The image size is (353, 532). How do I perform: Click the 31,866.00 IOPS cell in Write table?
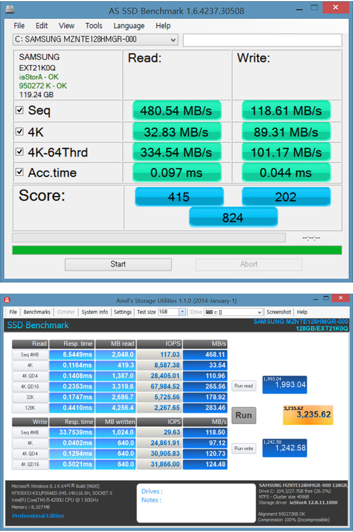point(159,464)
